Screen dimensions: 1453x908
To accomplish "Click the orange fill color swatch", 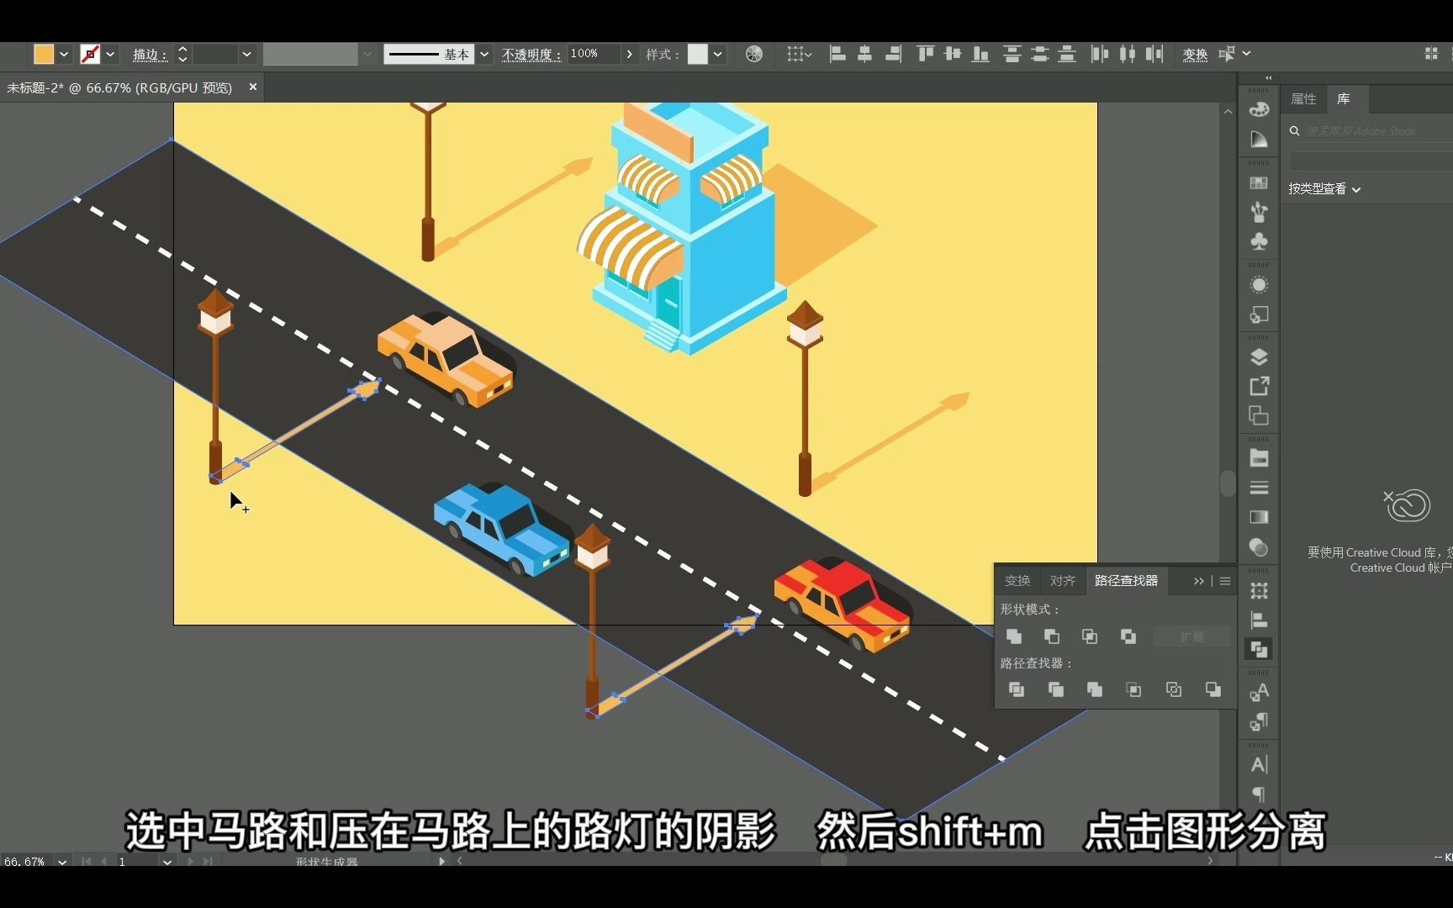I will 43,54.
